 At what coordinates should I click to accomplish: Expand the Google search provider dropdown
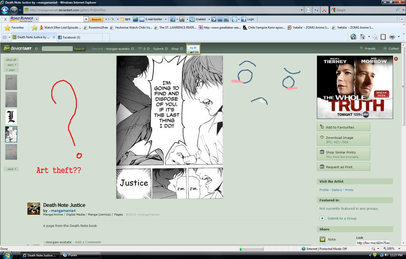point(403,10)
